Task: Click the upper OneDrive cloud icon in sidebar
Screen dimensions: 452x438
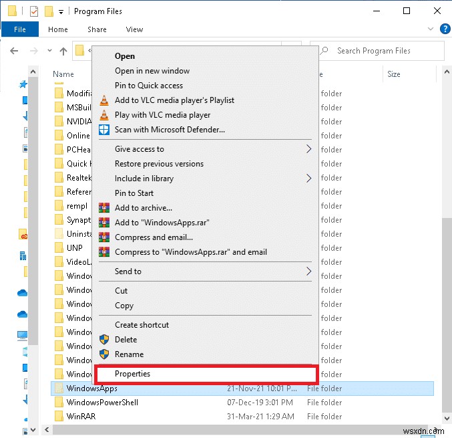Action: [x=23, y=293]
